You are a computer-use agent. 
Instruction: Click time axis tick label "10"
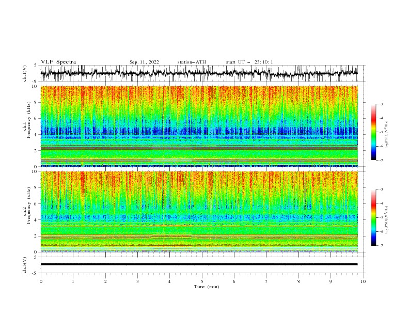[363, 281]
